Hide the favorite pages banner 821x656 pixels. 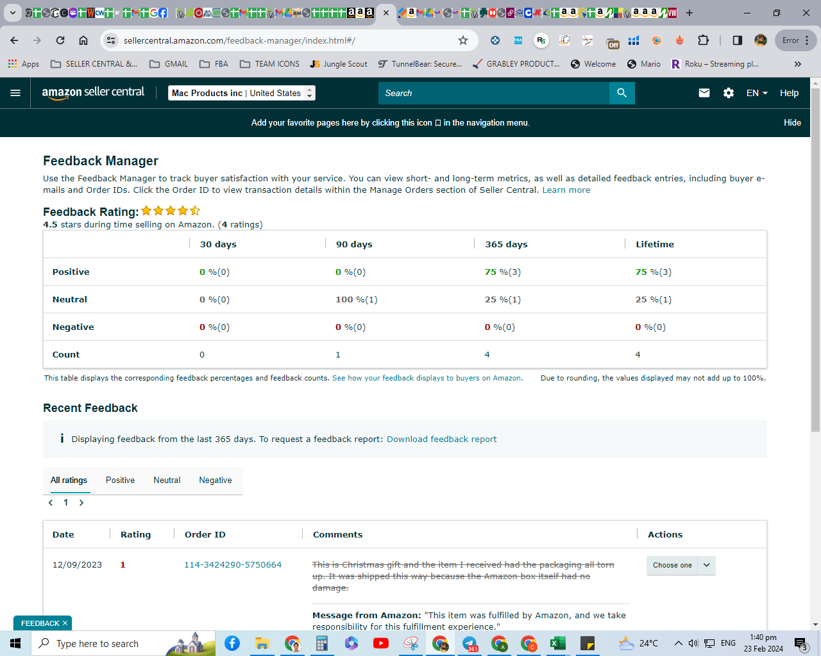(x=792, y=123)
